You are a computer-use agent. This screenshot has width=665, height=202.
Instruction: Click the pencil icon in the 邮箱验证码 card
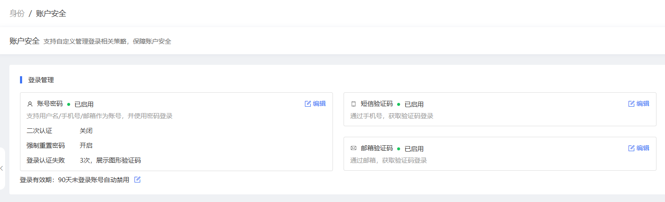coord(631,148)
